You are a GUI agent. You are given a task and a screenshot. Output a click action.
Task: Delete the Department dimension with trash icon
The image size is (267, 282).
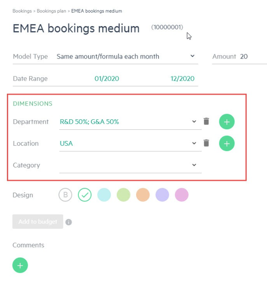(206, 121)
